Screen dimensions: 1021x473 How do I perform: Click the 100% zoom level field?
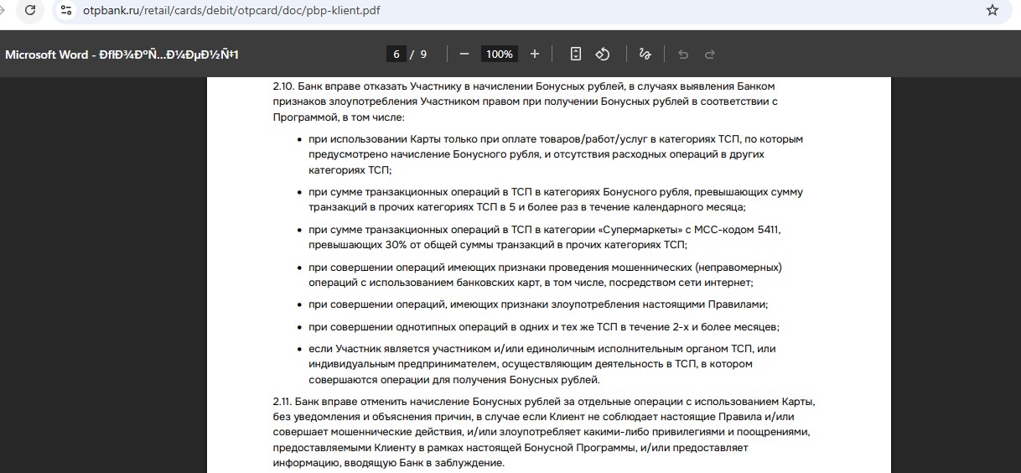tap(499, 54)
